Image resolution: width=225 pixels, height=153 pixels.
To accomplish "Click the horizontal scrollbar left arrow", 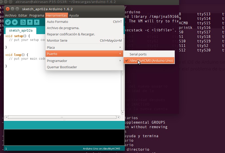I will (6, 117).
